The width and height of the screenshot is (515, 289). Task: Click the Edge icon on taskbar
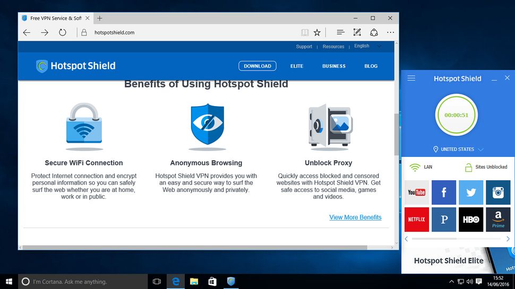176,282
